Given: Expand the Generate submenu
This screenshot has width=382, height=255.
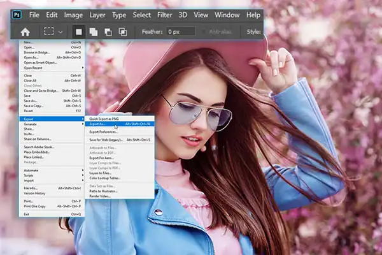Looking at the screenshot, I should click(x=31, y=124).
